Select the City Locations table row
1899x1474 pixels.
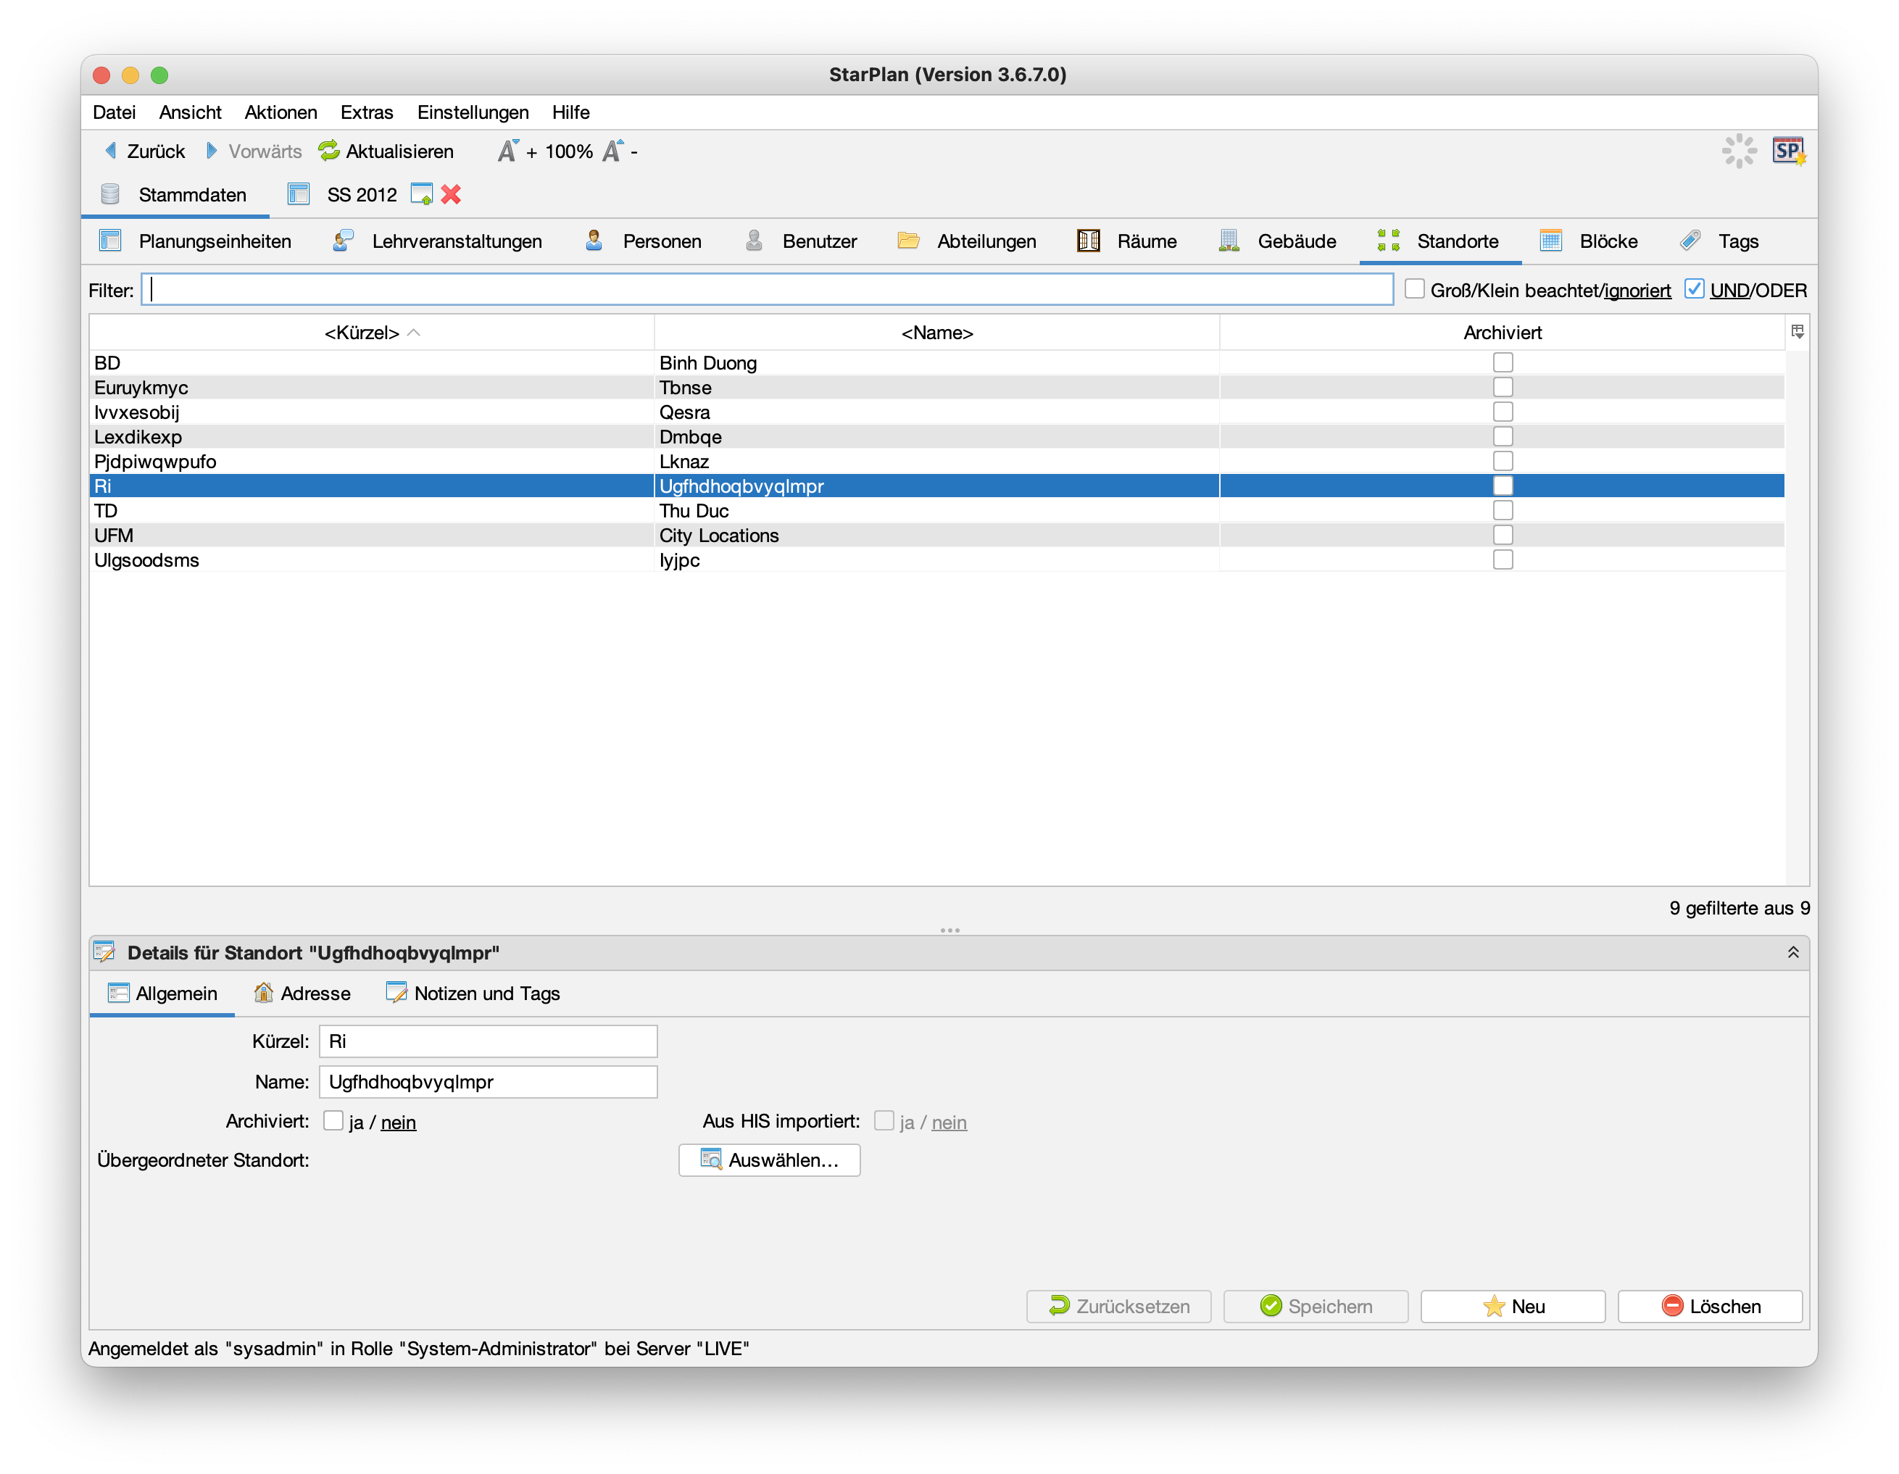pyautogui.click(x=718, y=536)
